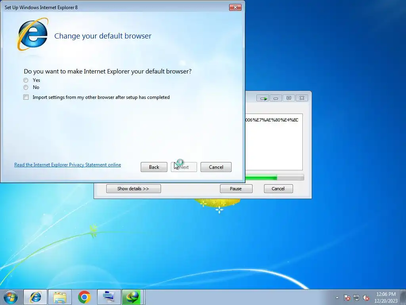Image resolution: width=406 pixels, height=305 pixels.
Task: Open the Internet Explorer Privacy Statement link
Action: (67, 165)
